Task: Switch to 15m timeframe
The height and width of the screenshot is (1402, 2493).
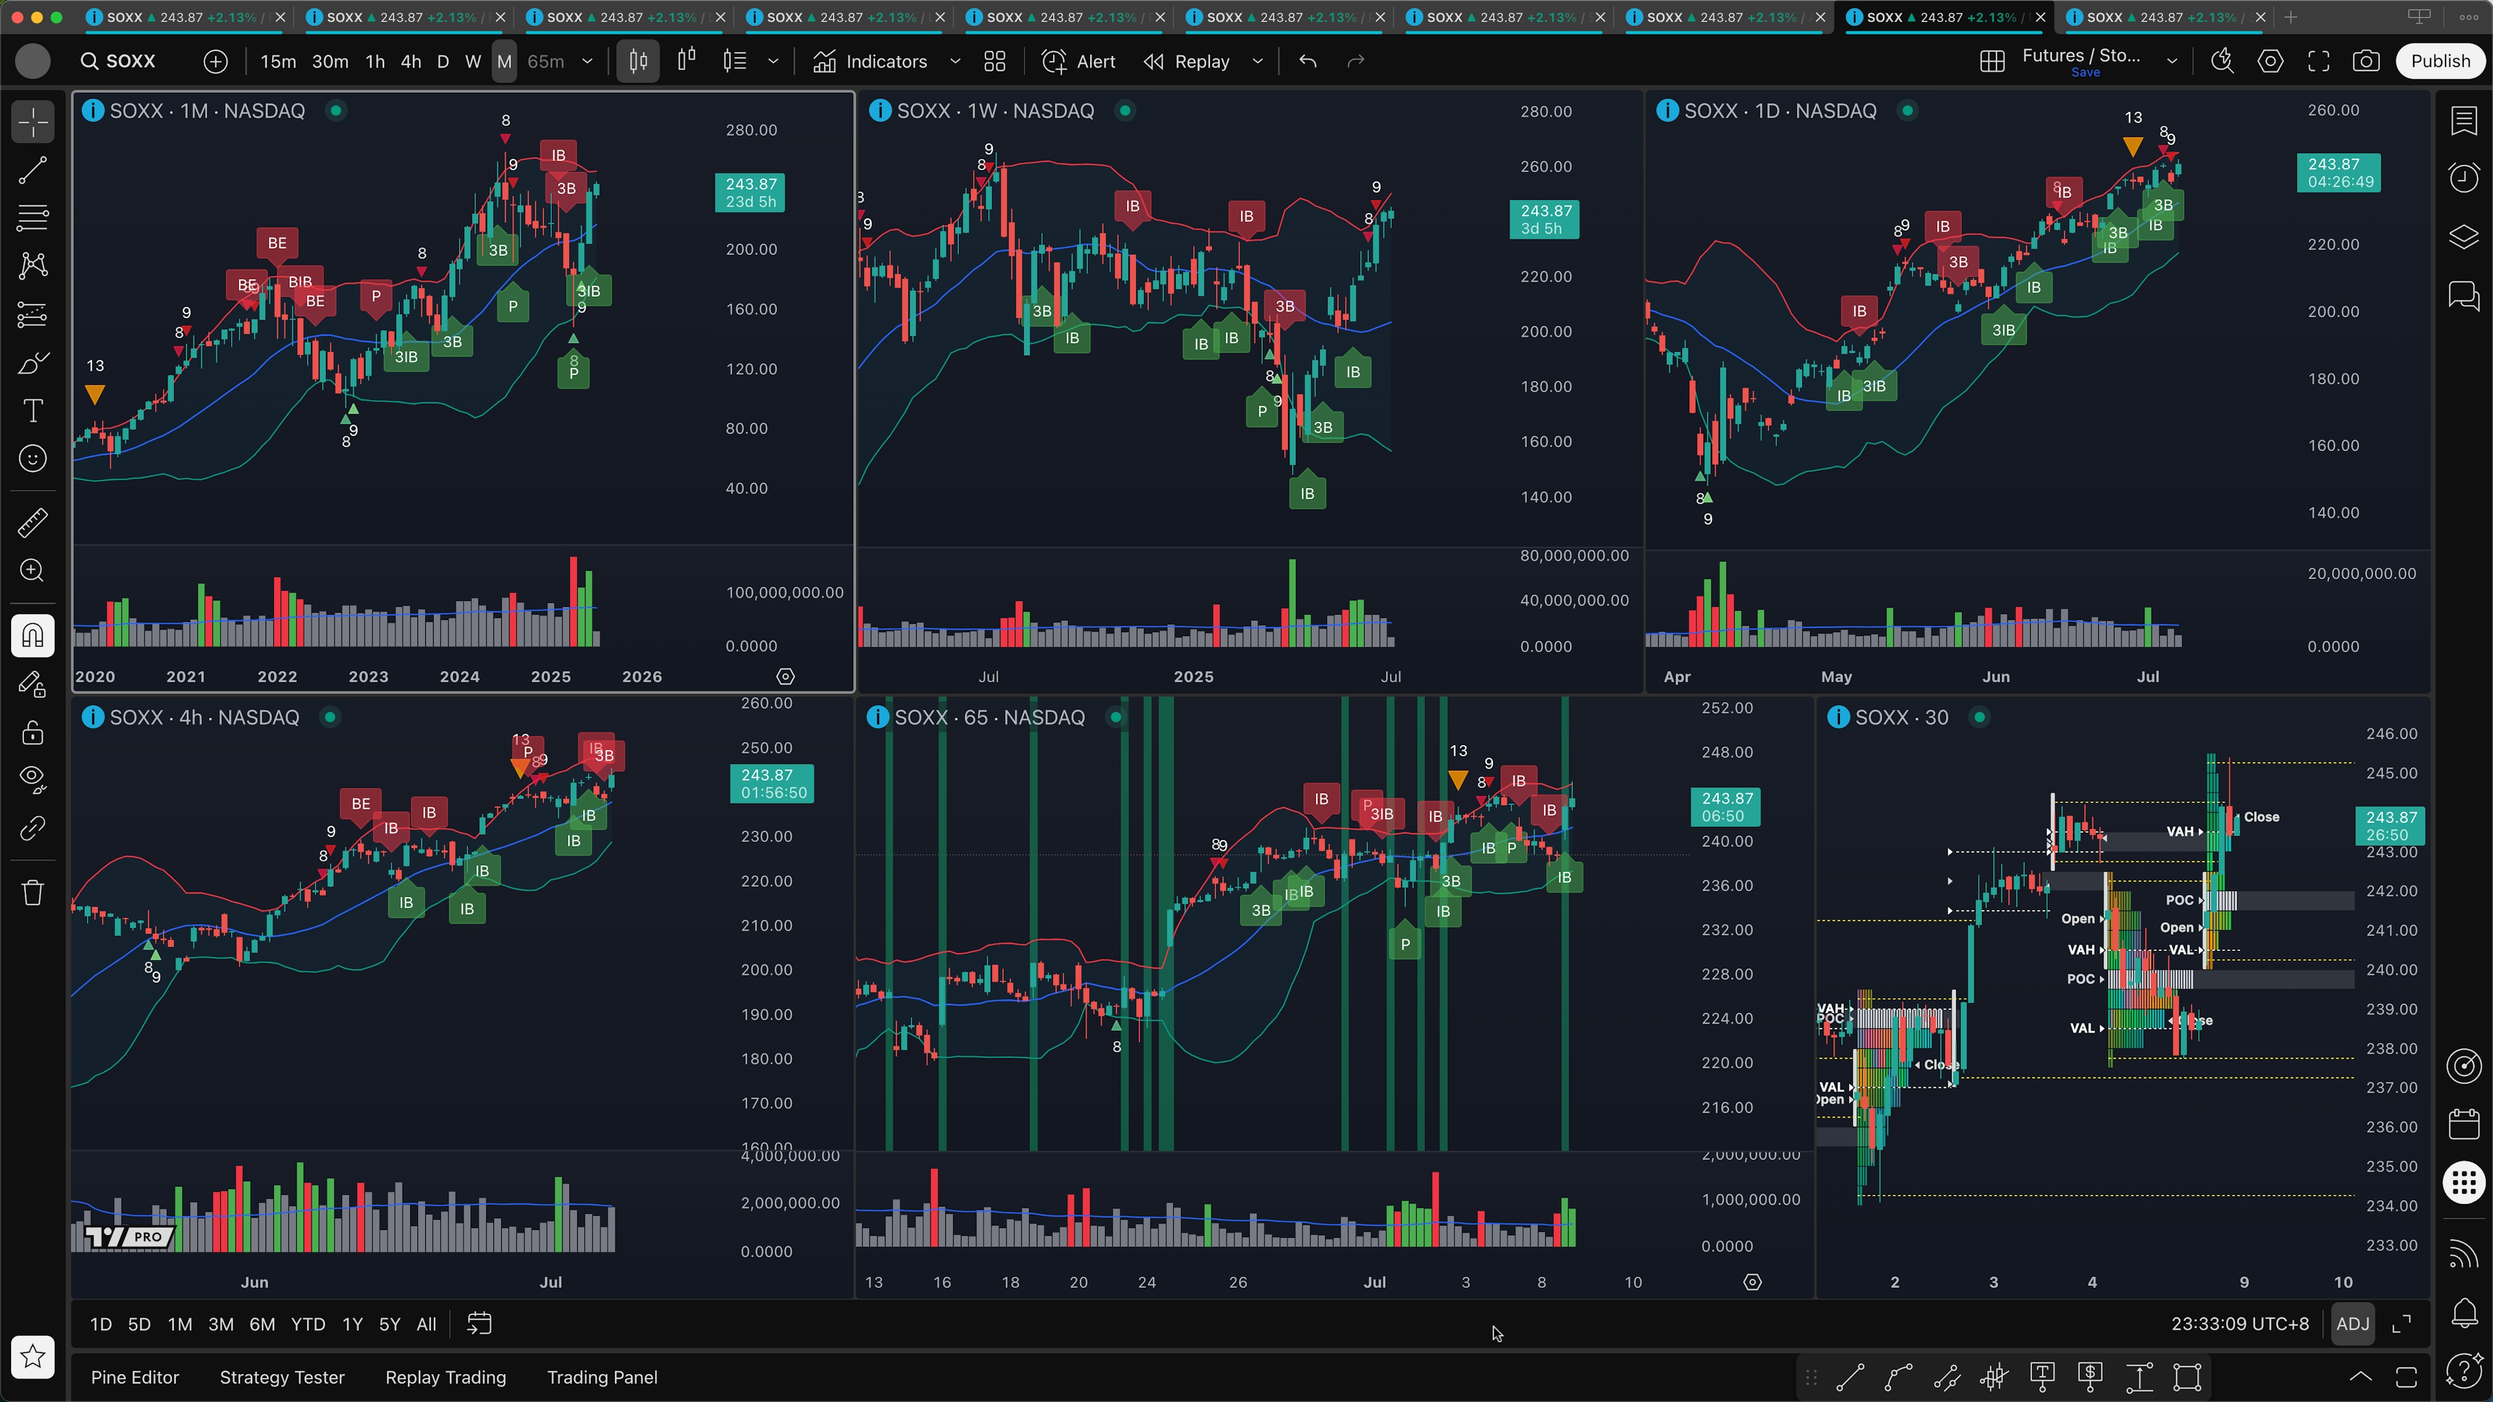Action: coord(278,61)
